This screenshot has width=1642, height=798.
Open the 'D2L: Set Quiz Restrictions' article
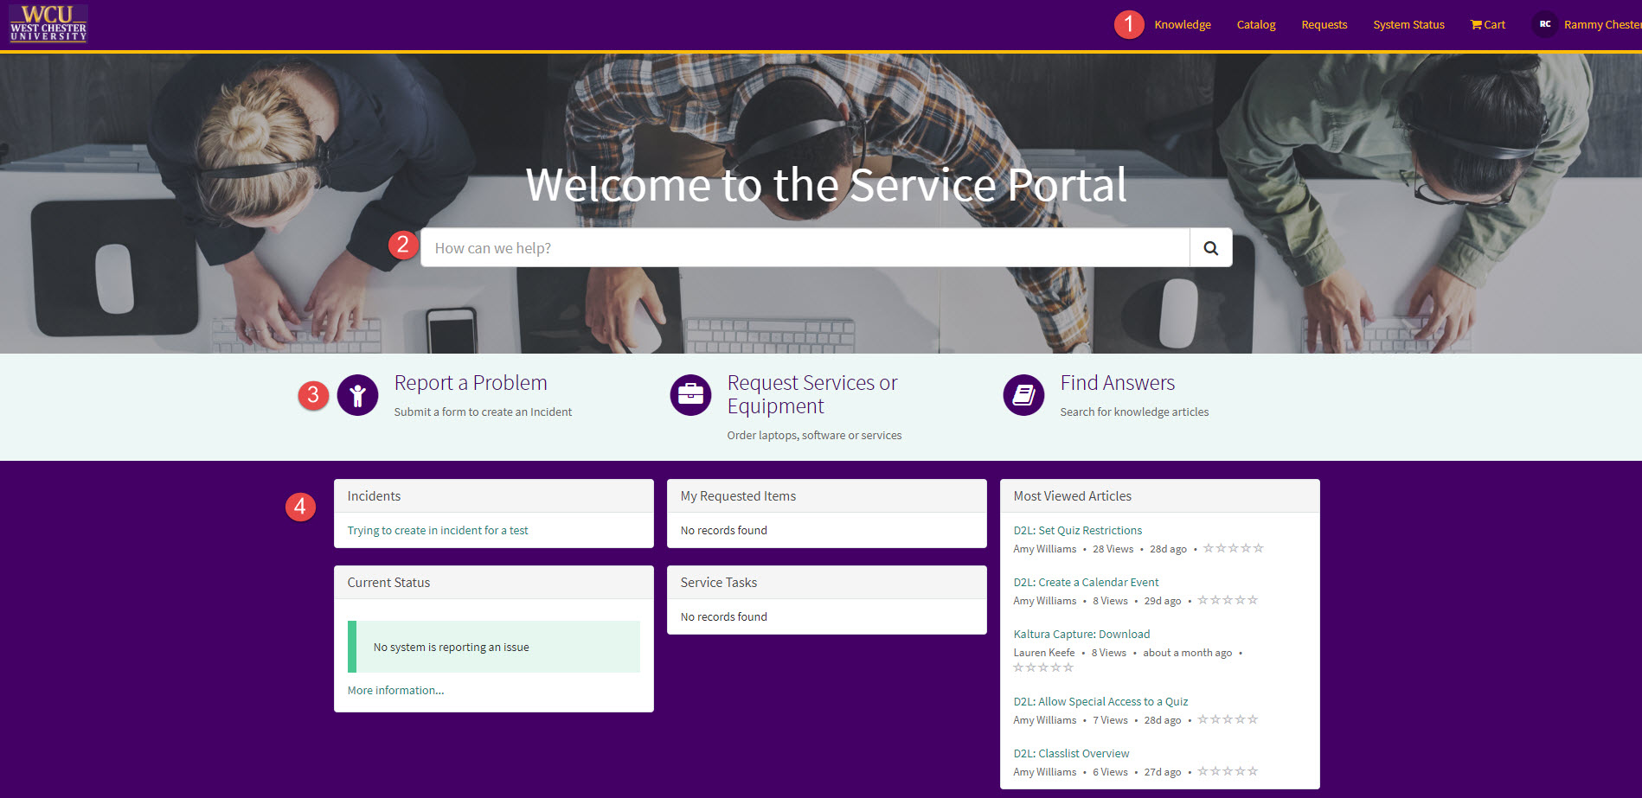(1077, 530)
